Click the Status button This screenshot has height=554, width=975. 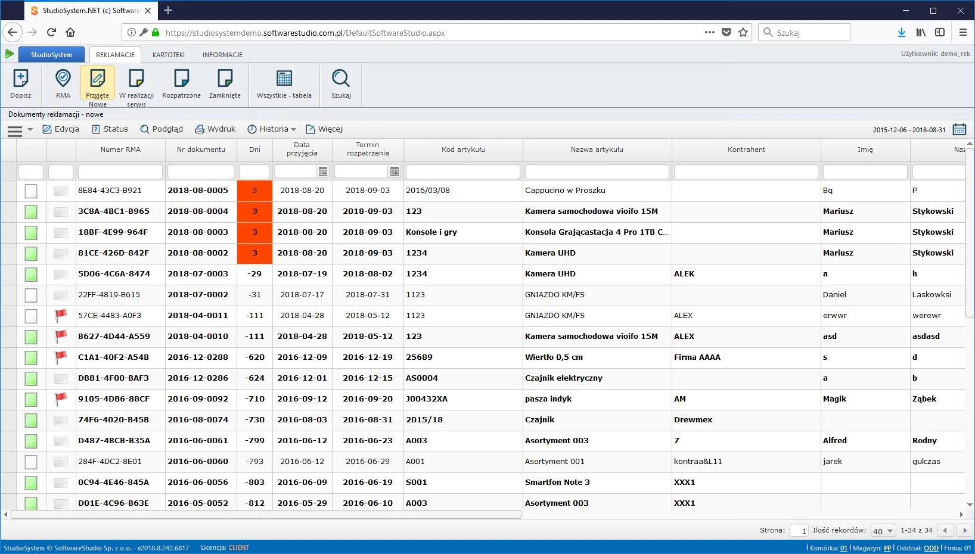coord(110,129)
